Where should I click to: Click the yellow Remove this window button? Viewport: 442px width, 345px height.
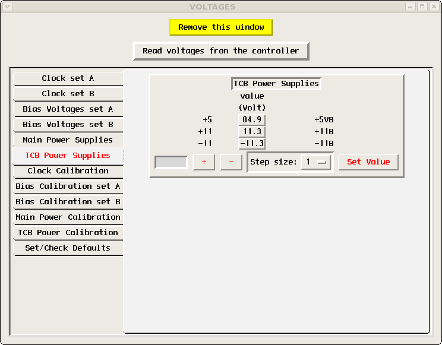pos(221,27)
